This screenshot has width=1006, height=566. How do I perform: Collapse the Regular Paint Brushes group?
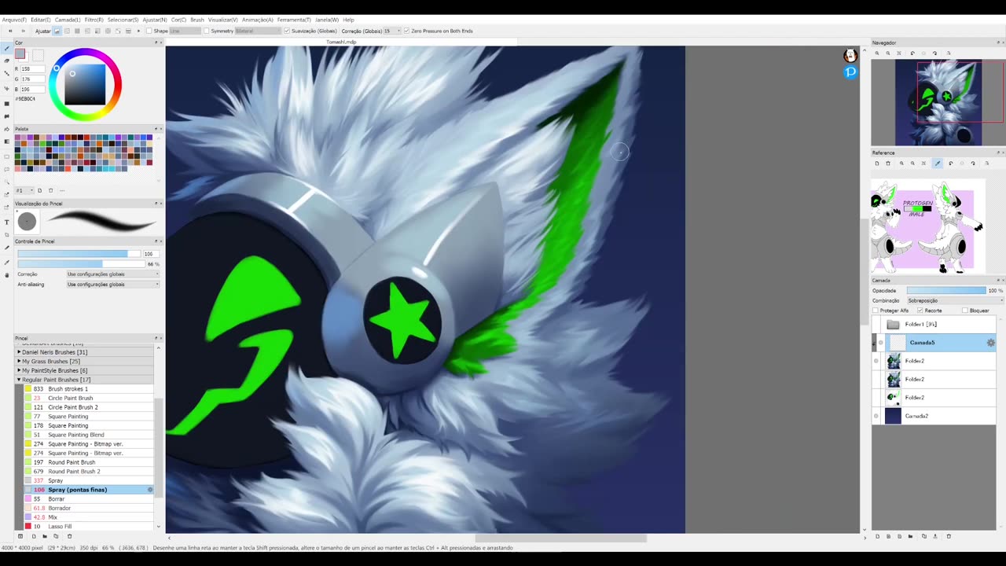(19, 380)
